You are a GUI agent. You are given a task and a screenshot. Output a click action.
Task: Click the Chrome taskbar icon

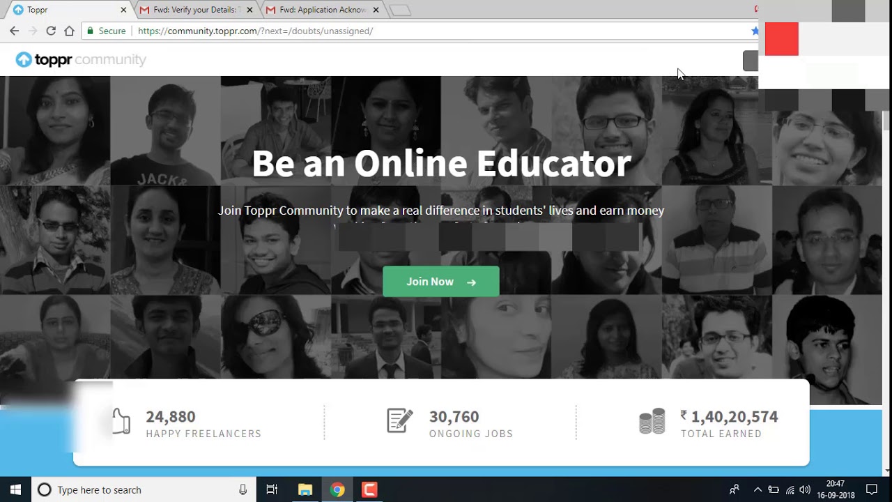(x=337, y=489)
